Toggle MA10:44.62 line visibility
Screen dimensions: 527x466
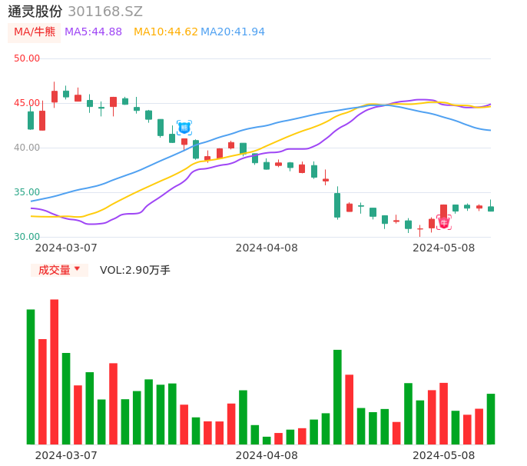click(165, 32)
